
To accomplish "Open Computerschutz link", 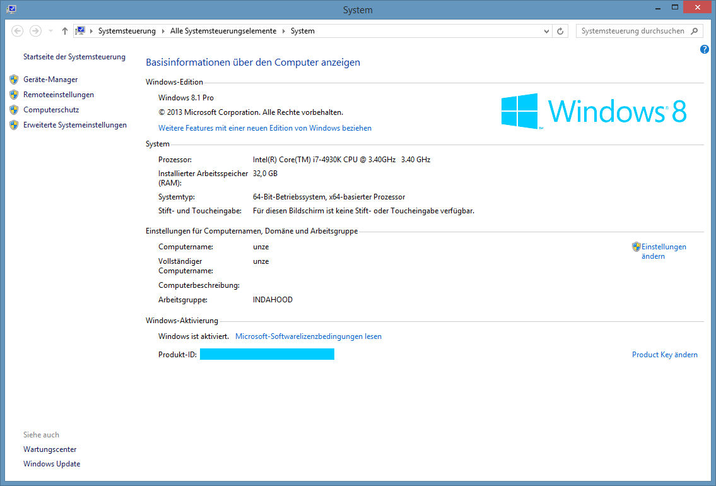I will point(51,110).
